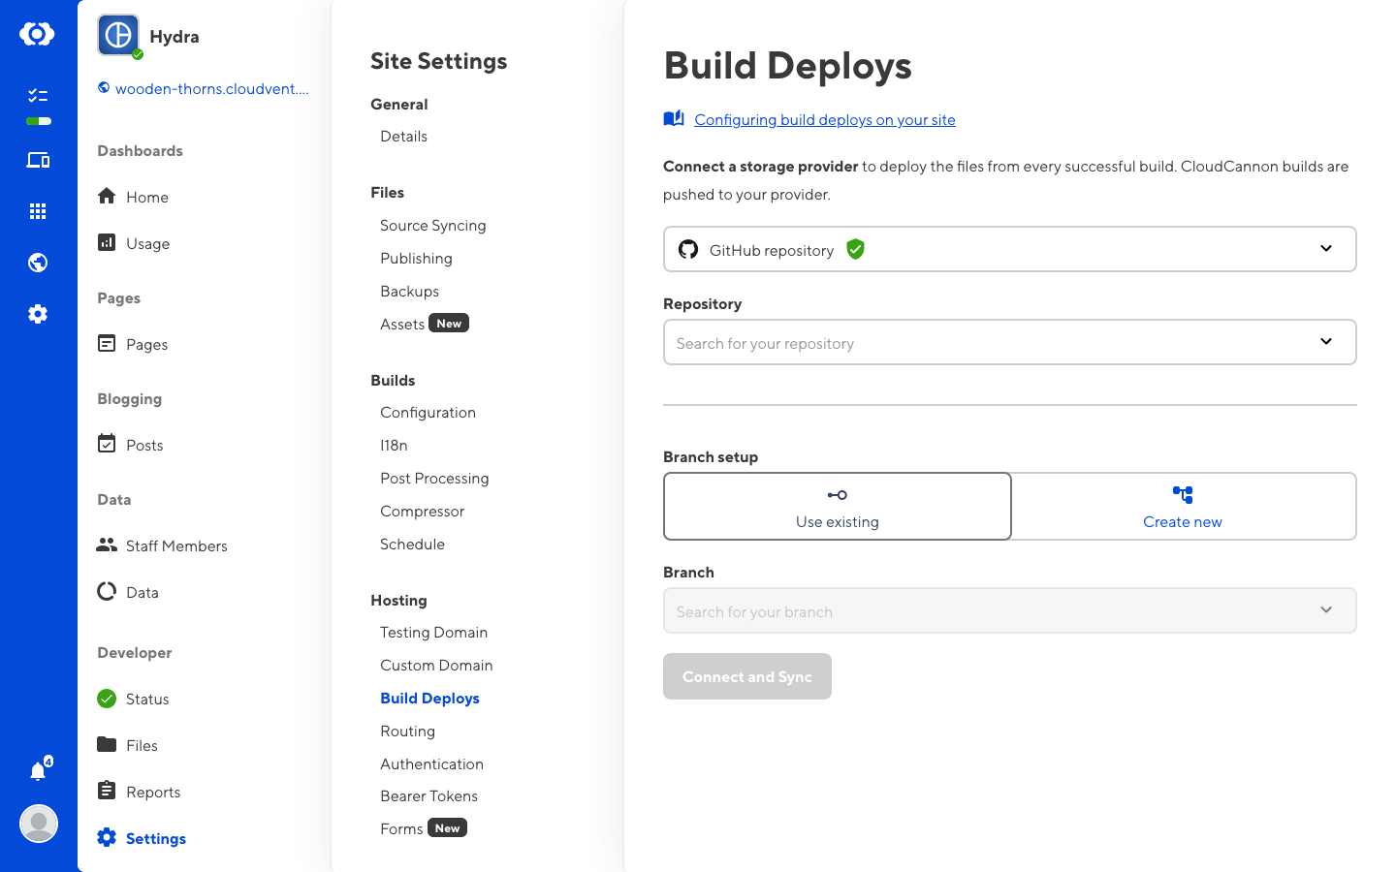Open Testing Domain settings
Viewport: 1396px width, 872px height.
click(433, 633)
